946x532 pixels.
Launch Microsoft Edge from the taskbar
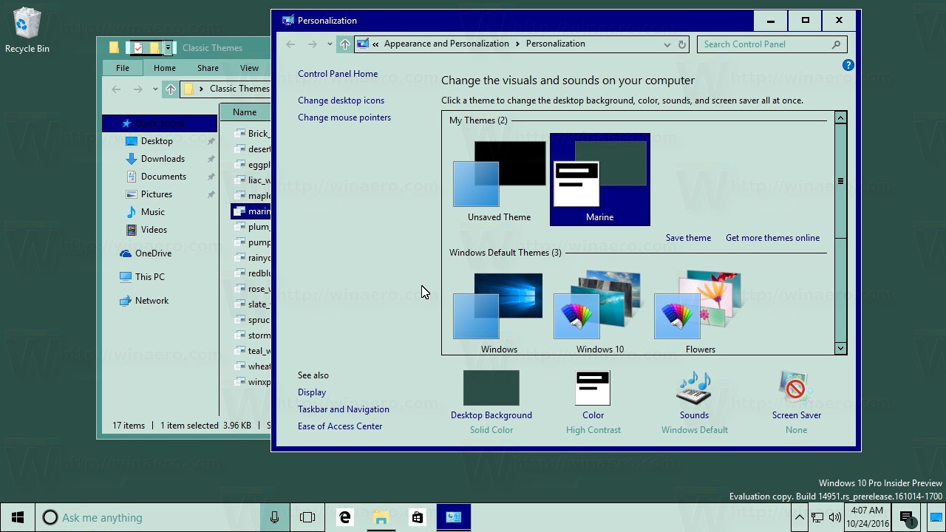click(345, 517)
